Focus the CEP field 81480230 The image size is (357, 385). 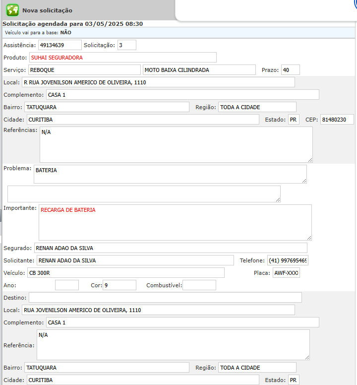[337, 120]
